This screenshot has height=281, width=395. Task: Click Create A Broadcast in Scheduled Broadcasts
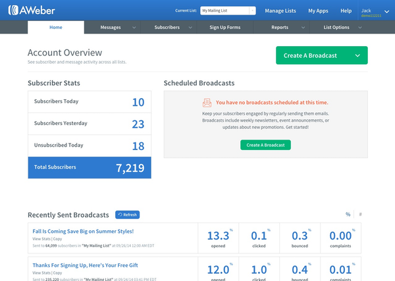[265, 145]
